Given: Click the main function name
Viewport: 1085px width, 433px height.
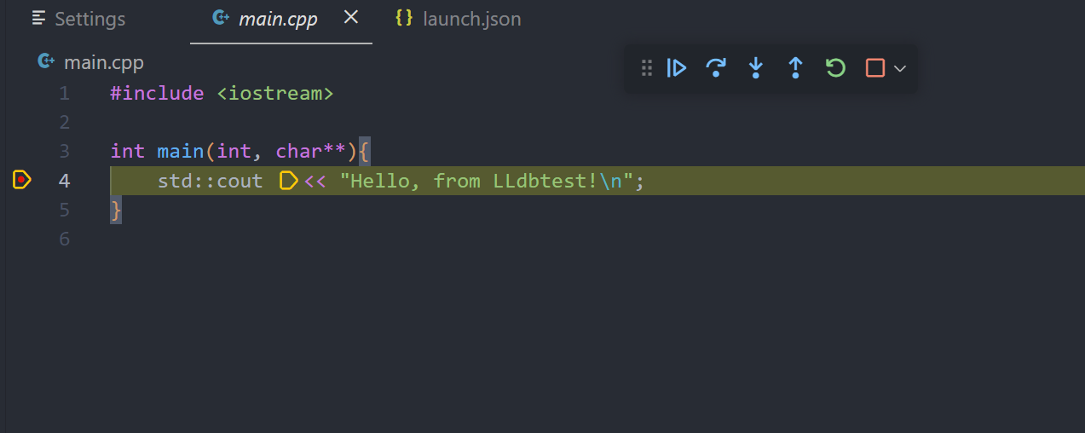Looking at the screenshot, I should coord(181,151).
